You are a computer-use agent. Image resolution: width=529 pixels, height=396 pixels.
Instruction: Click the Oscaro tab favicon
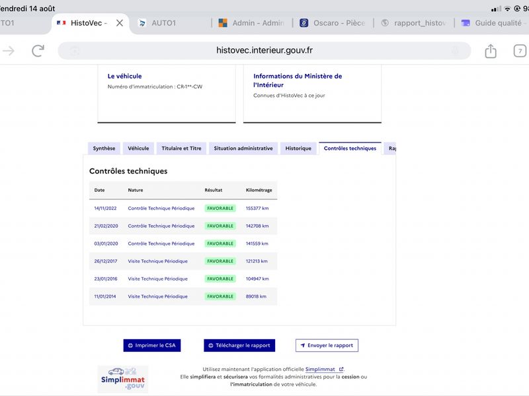304,23
